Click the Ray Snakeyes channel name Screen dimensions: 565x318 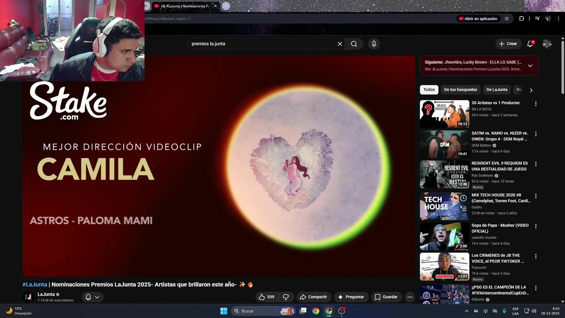click(x=482, y=175)
